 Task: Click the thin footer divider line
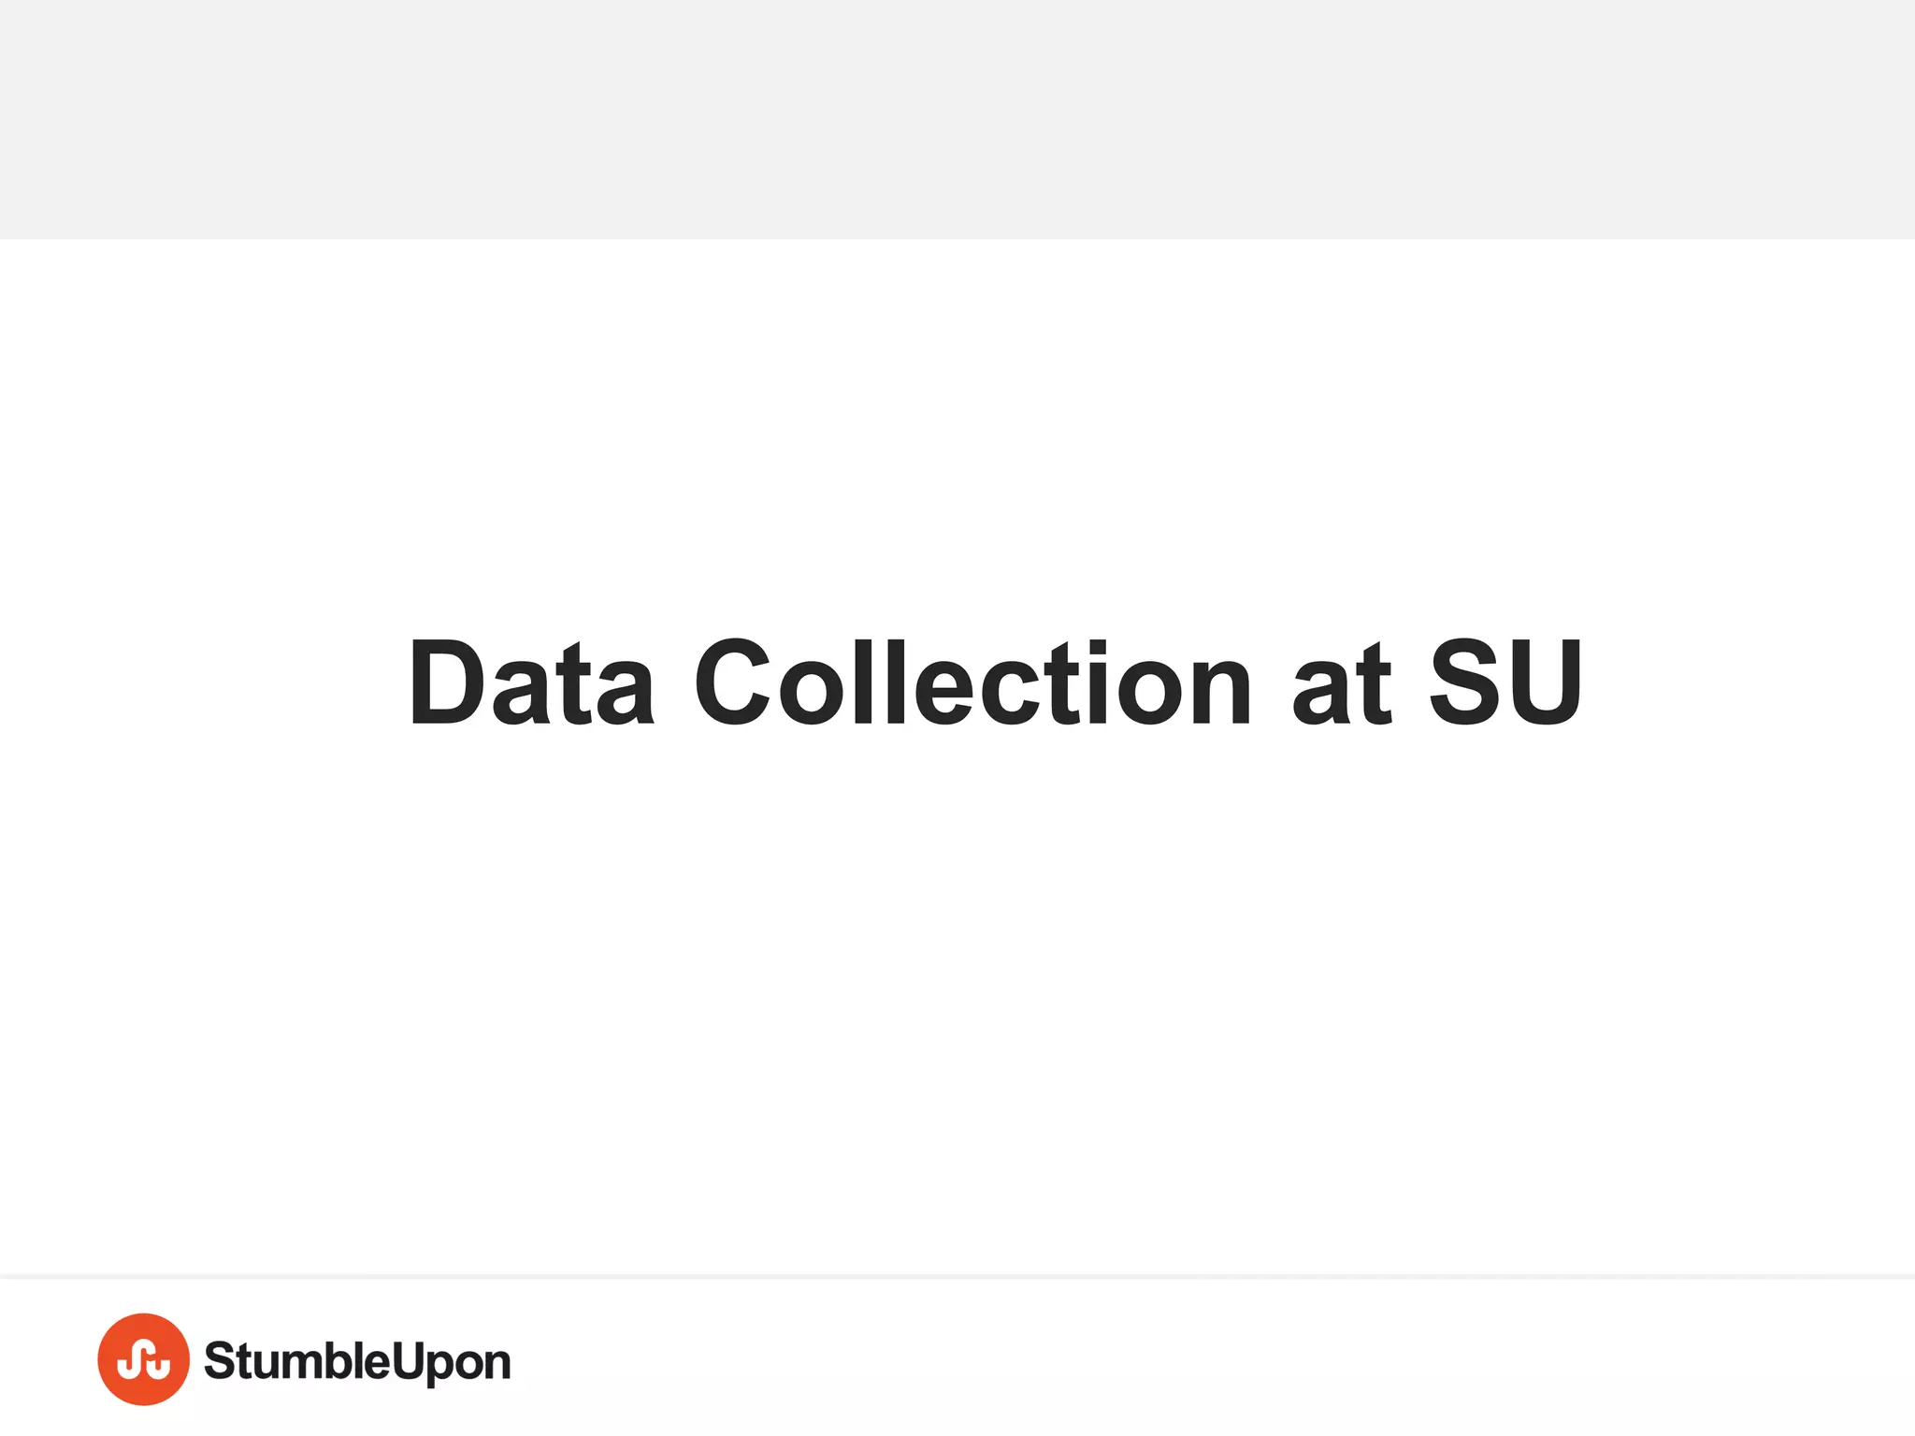coord(957,1276)
